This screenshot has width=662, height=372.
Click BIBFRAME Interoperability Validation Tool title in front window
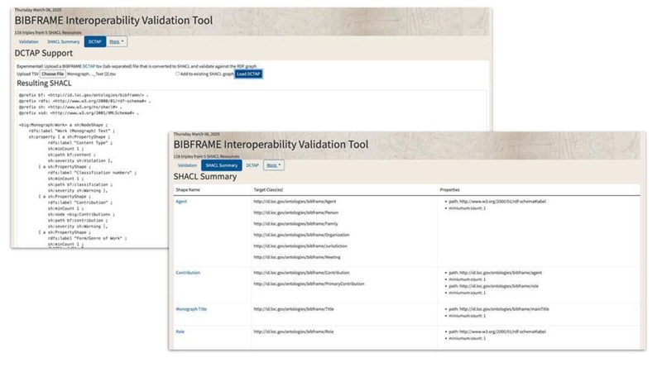[x=271, y=144]
